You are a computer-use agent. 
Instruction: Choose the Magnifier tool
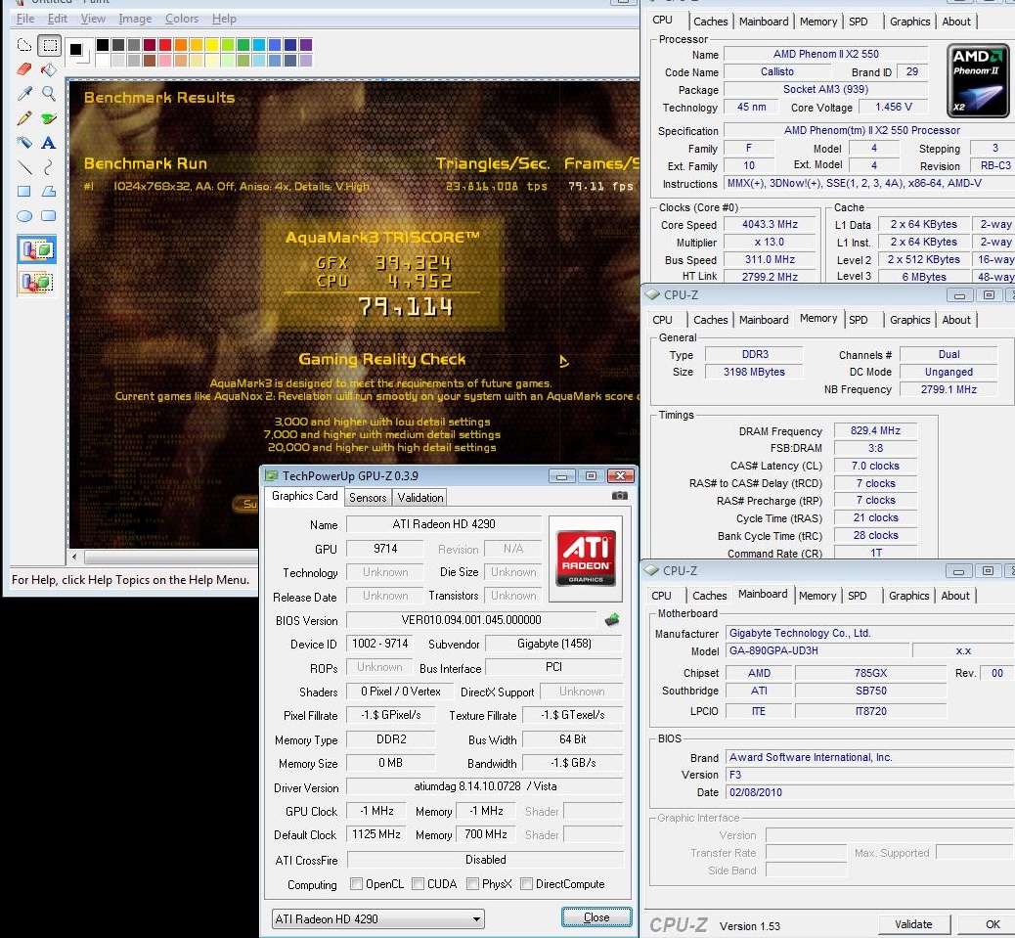tap(48, 94)
